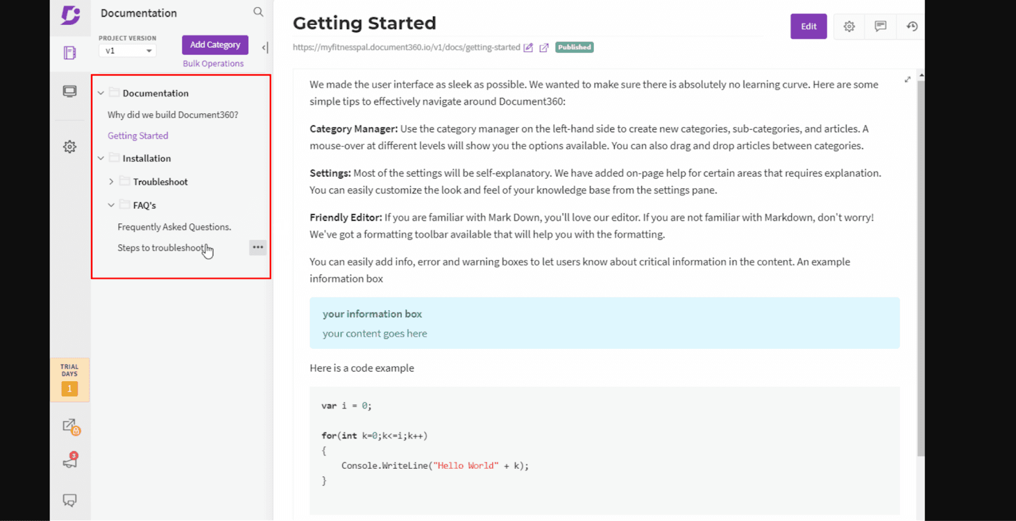Collapse the FAQ's category chevron
Screen dimensions: 1016x521
(111, 205)
